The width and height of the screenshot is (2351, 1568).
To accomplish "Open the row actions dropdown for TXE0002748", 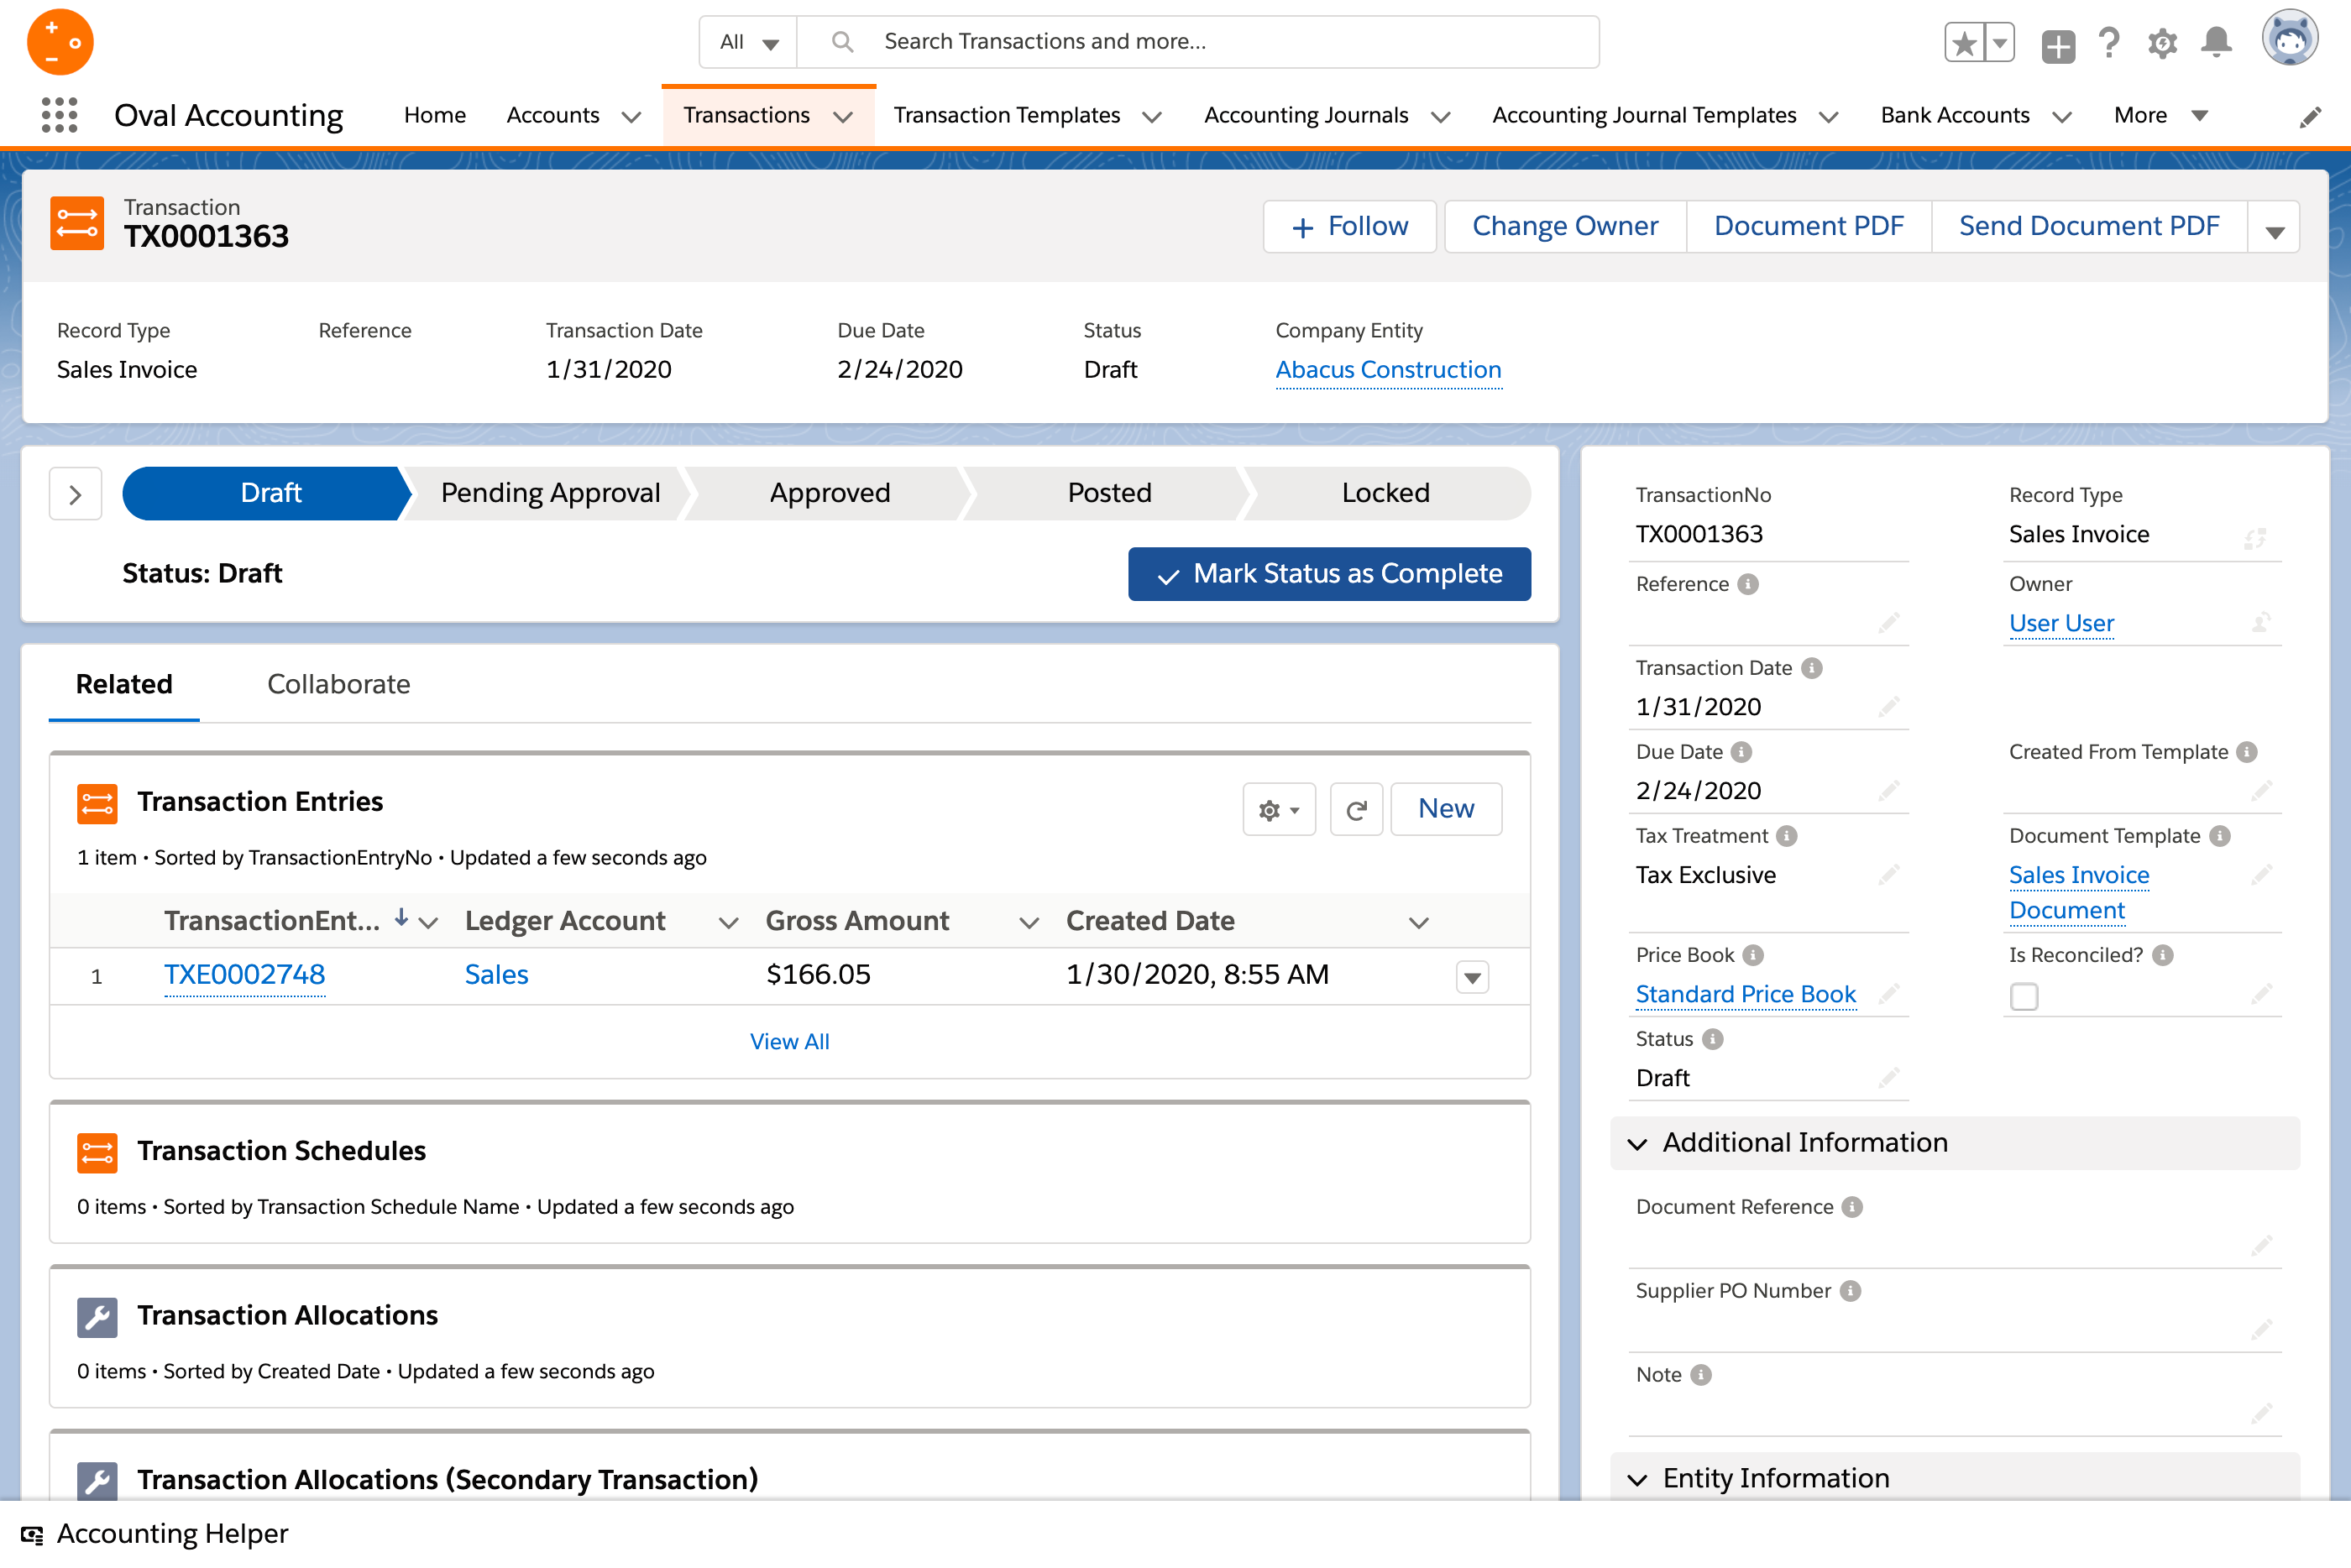I will [x=1472, y=976].
